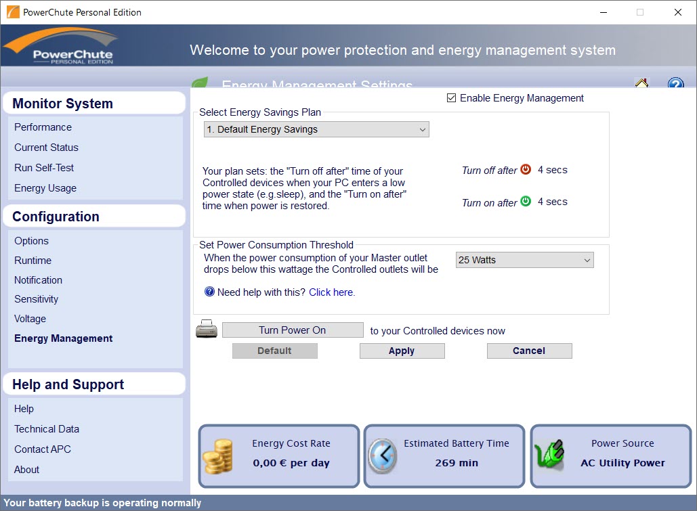Screen dimensions: 697x511
Task: Uncheck Enable Energy Management checkbox
Action: point(451,97)
